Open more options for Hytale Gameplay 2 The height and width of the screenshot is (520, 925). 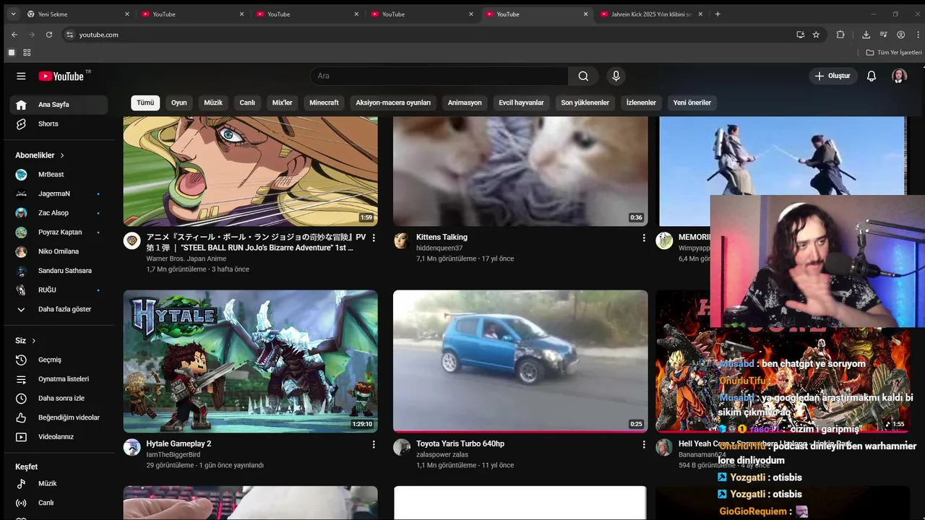pyautogui.click(x=374, y=444)
